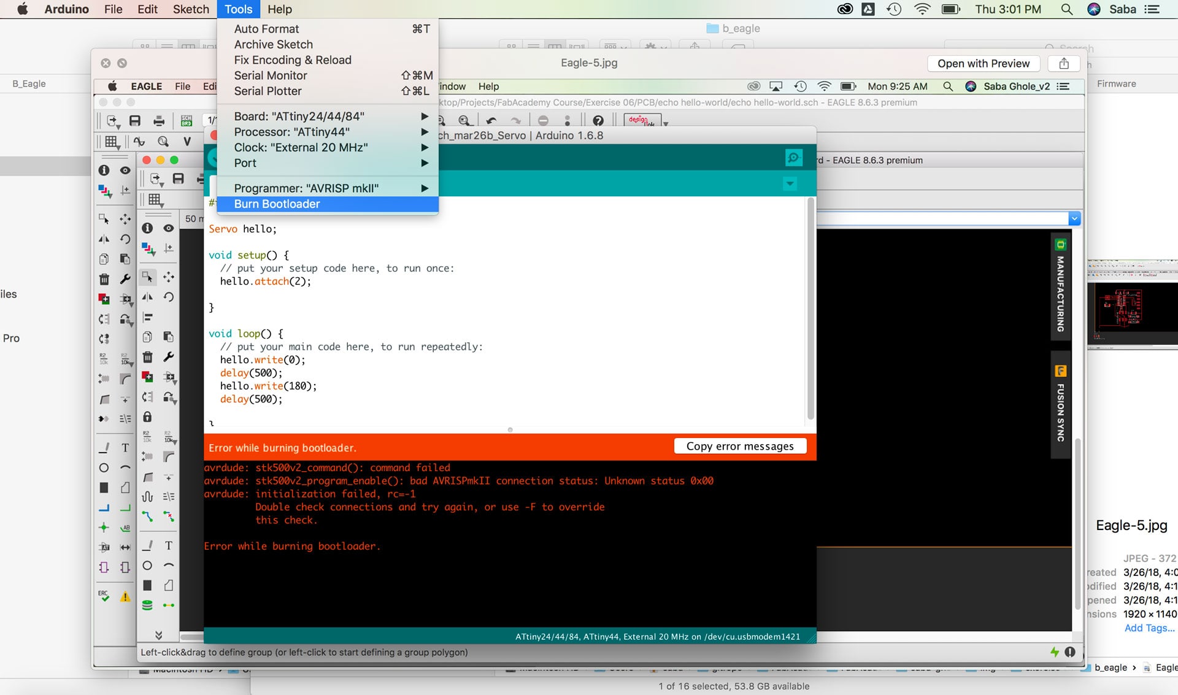Choose Fix Encoding & Reload

328,60
